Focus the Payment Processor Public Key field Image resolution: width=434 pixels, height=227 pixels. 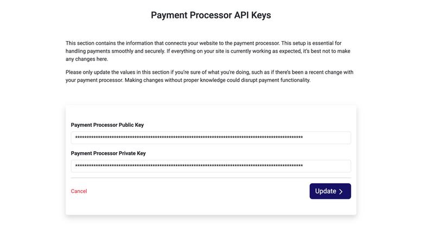210,138
